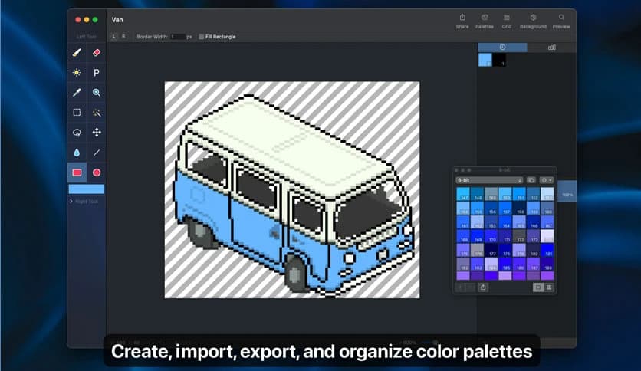Open the palette options gear menu
This screenshot has height=371, width=641.
click(545, 180)
